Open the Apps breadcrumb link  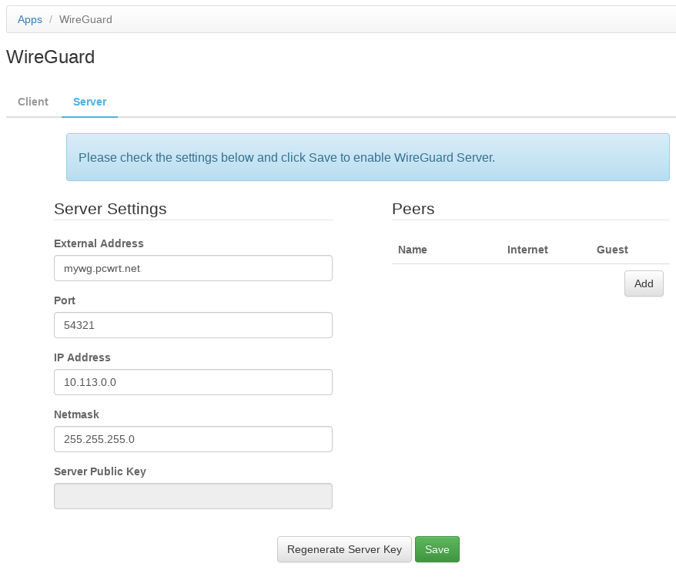[30, 19]
